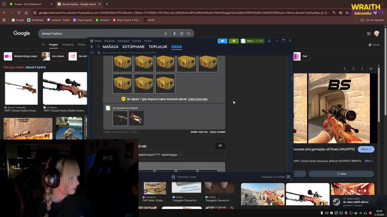The height and width of the screenshot is (217, 387).
Task: Flag the second trade offer
Action: 220,146
